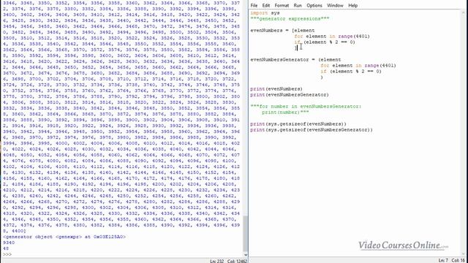Click print(sys.getsizeof(evenNumbersGenerator)) line

[312, 130]
